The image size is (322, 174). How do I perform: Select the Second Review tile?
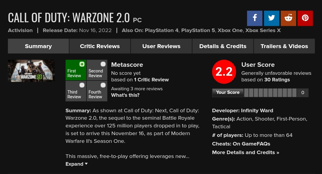click(97, 70)
